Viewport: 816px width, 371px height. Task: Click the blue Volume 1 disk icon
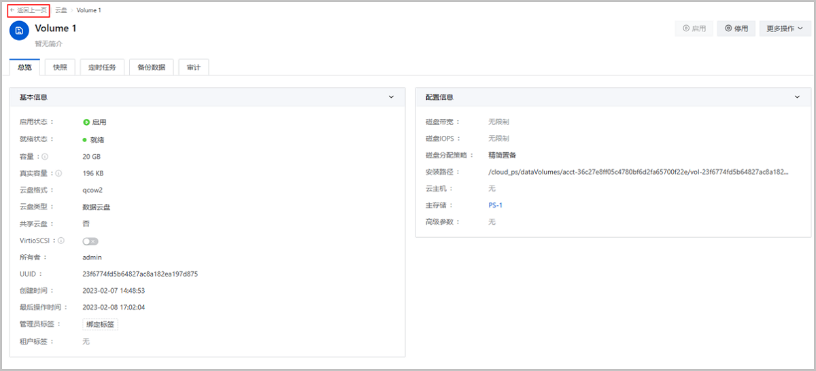click(x=19, y=31)
